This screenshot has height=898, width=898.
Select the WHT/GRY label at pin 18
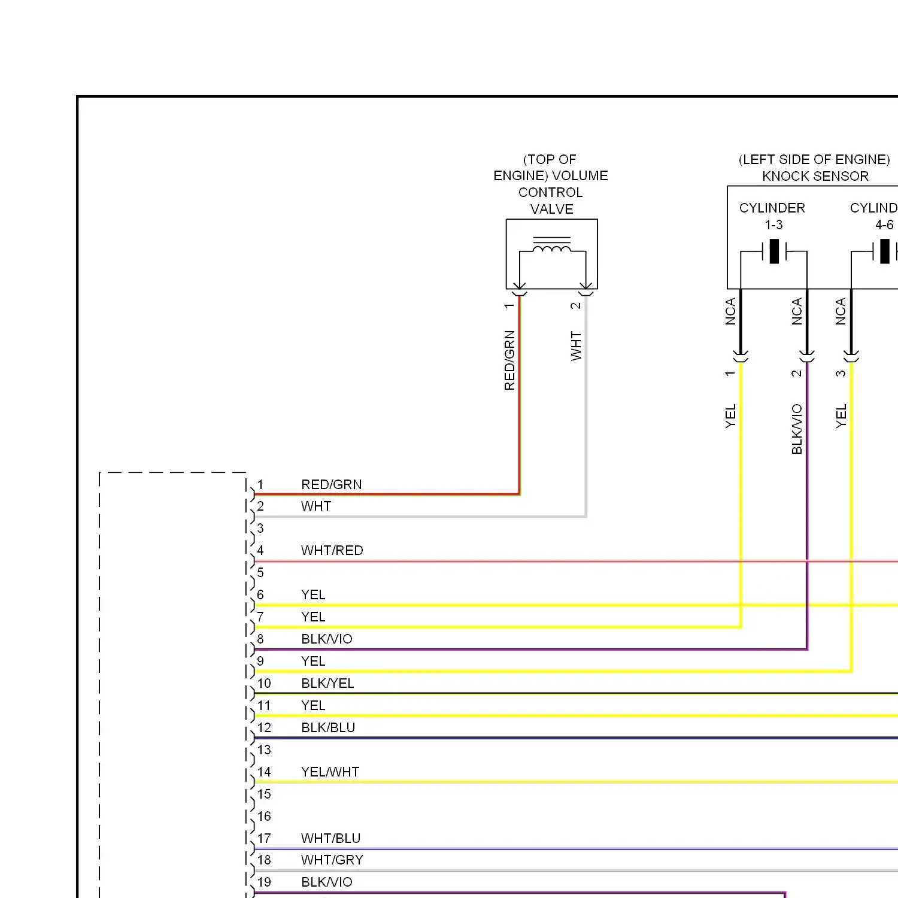click(x=332, y=860)
